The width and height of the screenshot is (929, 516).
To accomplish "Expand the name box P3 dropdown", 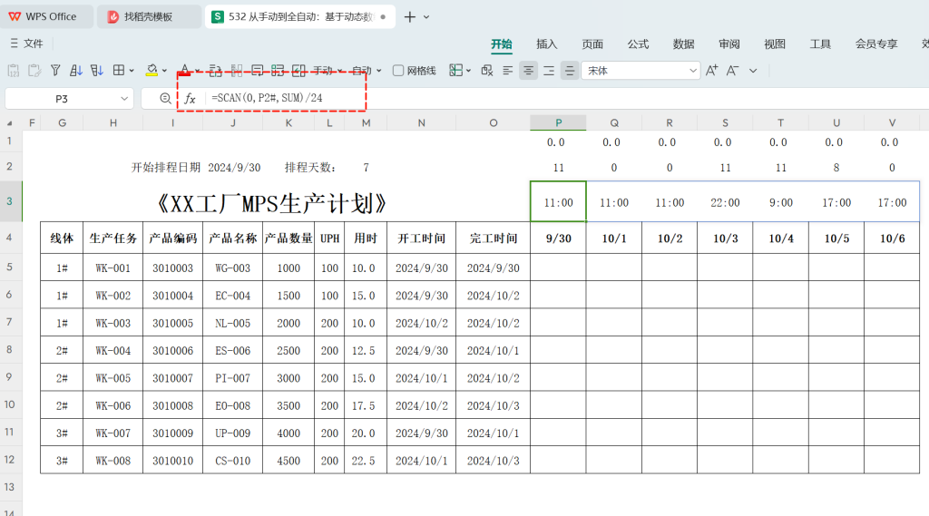I will point(123,98).
